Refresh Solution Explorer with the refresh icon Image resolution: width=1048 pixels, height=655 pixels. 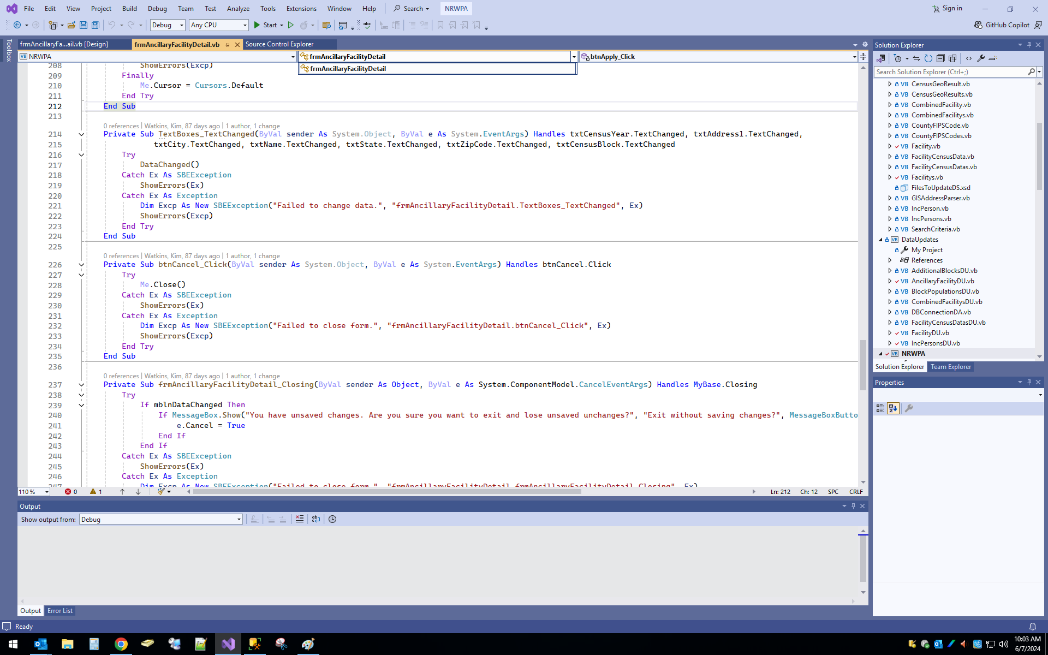928,58
